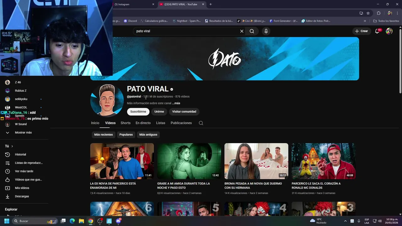
Task: Open Editor de fotos Pixlr bookmark
Action: click(x=316, y=21)
